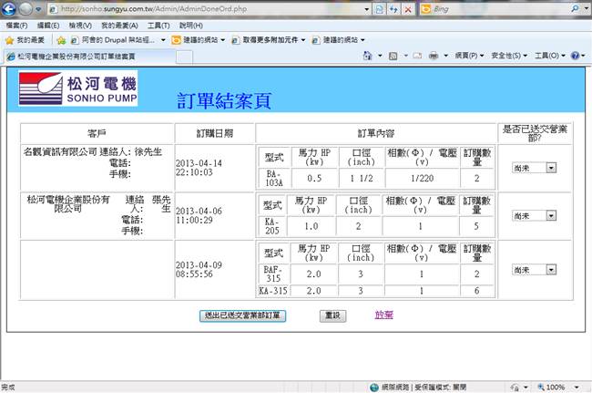Click the blank new tab button

(x=184, y=57)
